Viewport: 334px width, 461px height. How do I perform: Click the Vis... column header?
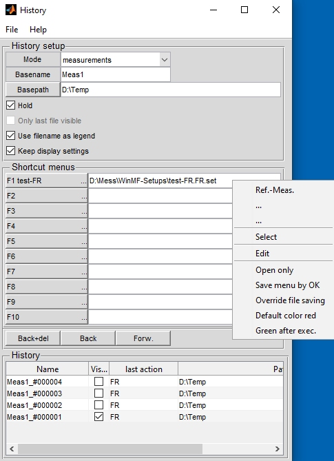99,369
